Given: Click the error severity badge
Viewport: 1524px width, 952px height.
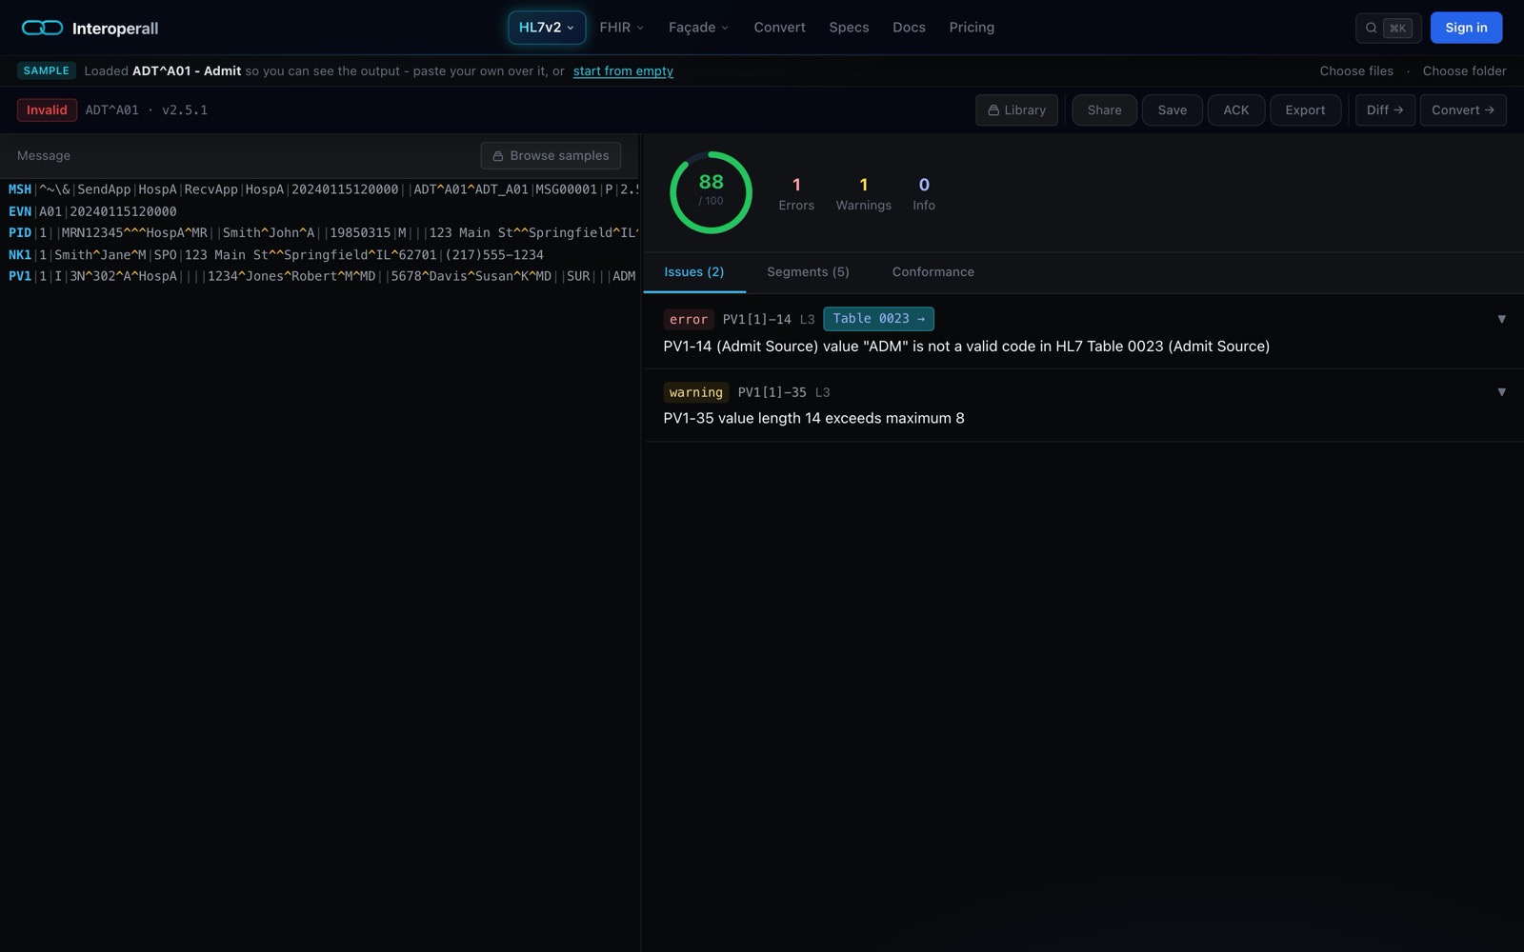Looking at the screenshot, I should pos(688,320).
